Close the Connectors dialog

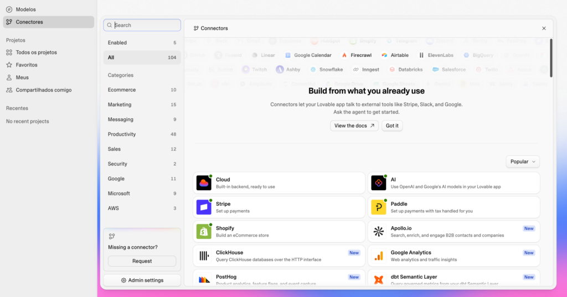tap(544, 28)
